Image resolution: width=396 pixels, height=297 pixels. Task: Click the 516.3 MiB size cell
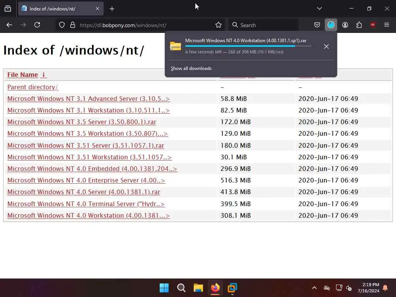pyautogui.click(x=236, y=180)
